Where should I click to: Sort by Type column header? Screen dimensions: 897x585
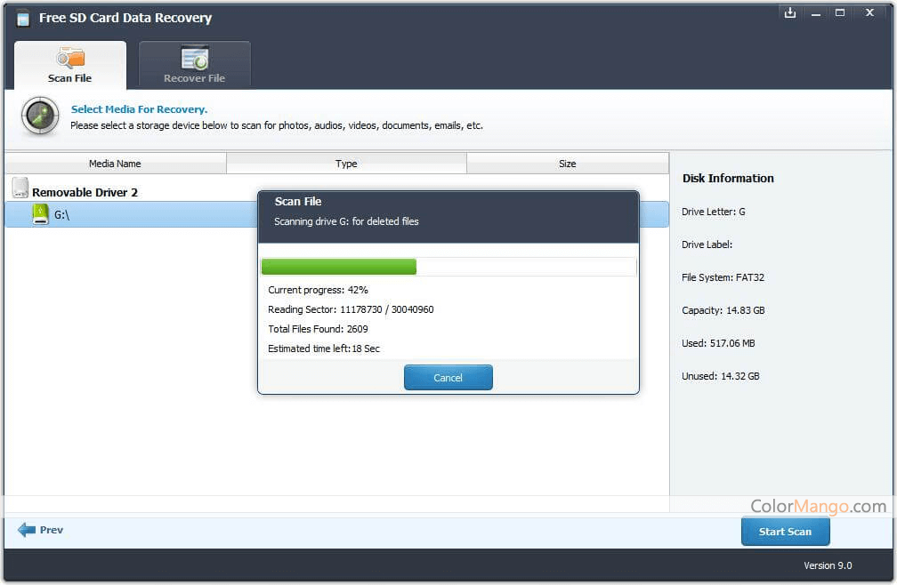click(x=346, y=164)
